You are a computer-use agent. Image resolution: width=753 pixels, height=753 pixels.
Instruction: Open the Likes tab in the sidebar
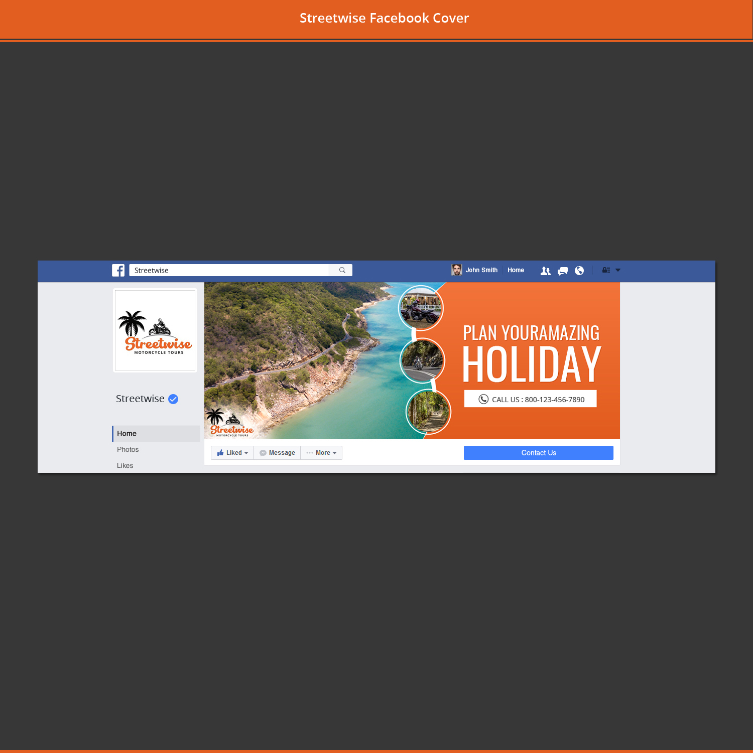(125, 466)
